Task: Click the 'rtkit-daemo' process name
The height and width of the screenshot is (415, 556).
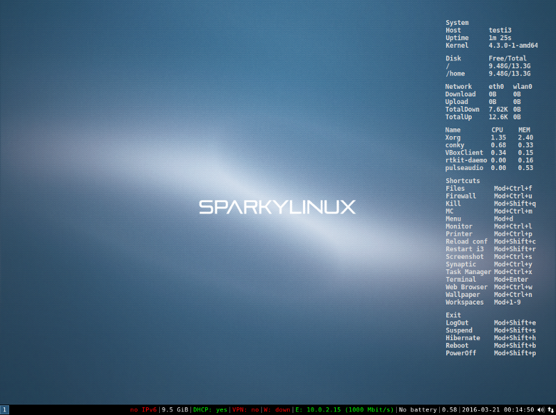Action: [466, 160]
